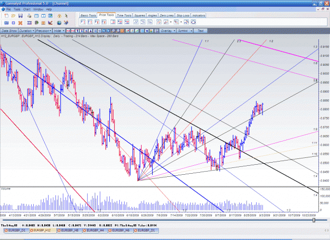This screenshot has width=330, height=240.
Task: Click the Symbol button
Action: pos(183,31)
